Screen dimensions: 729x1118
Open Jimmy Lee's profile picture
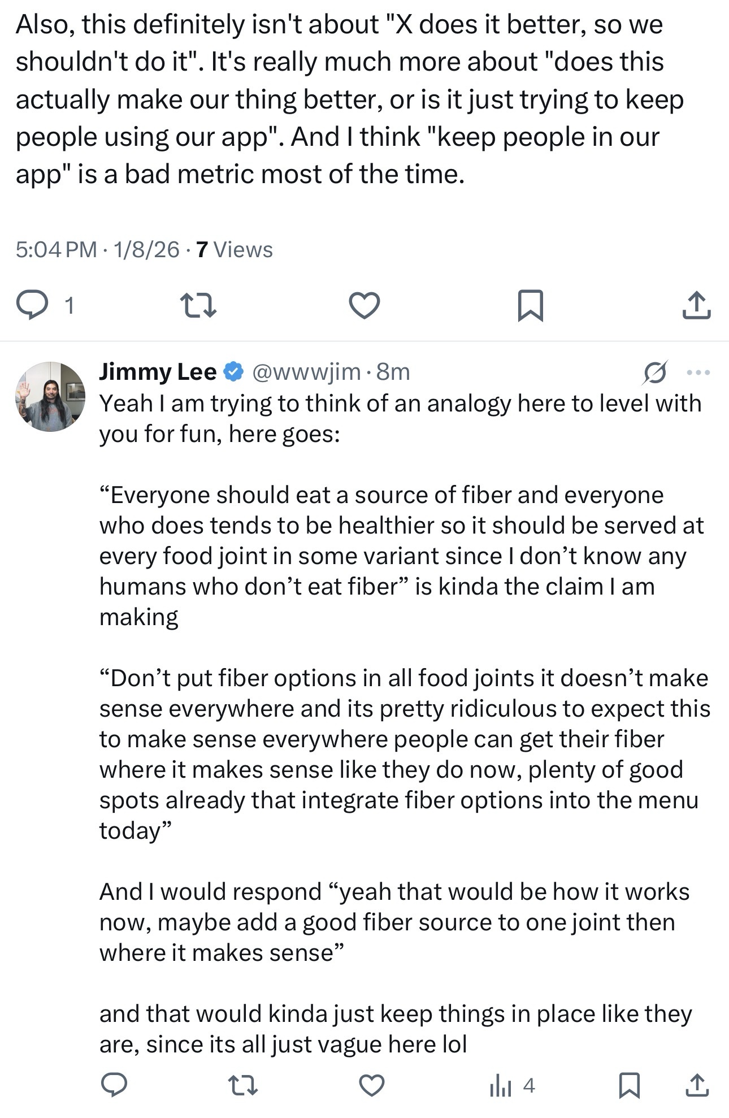click(50, 397)
